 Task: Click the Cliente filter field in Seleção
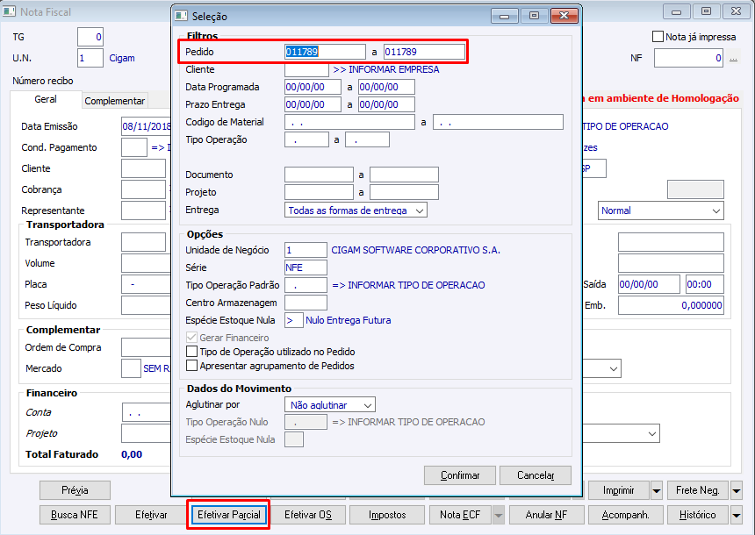point(306,69)
